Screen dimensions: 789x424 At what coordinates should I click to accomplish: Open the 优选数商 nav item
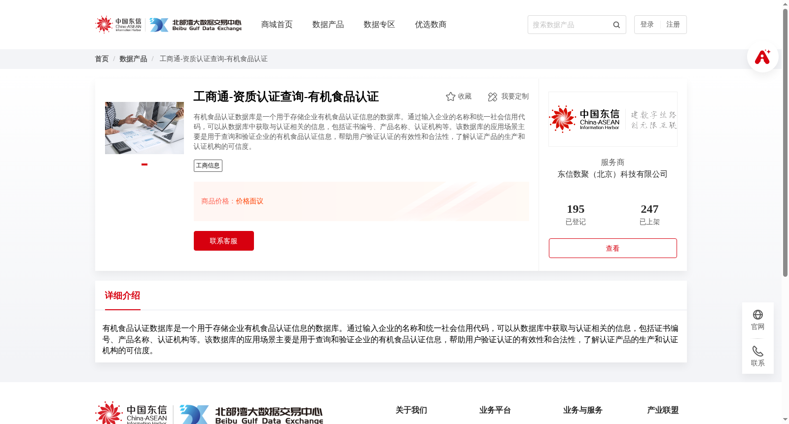pos(430,25)
